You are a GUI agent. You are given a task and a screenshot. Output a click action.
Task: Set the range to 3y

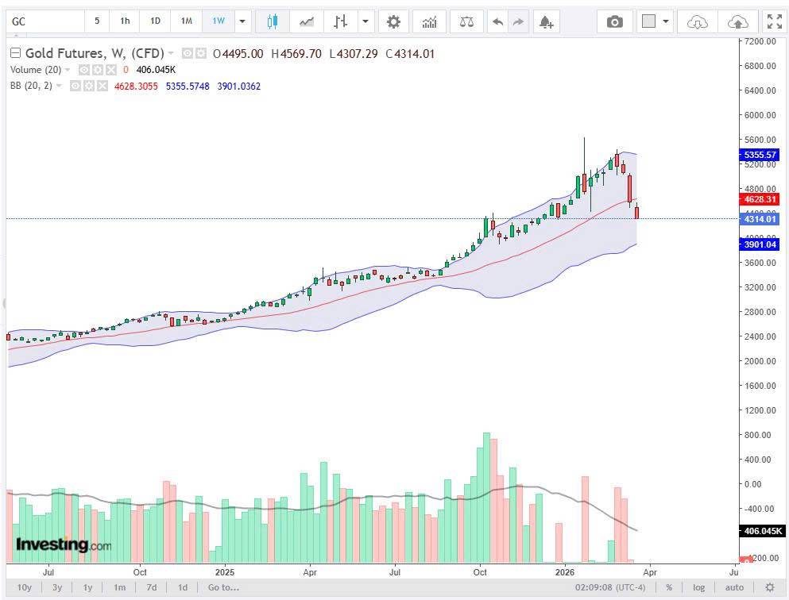(57, 587)
